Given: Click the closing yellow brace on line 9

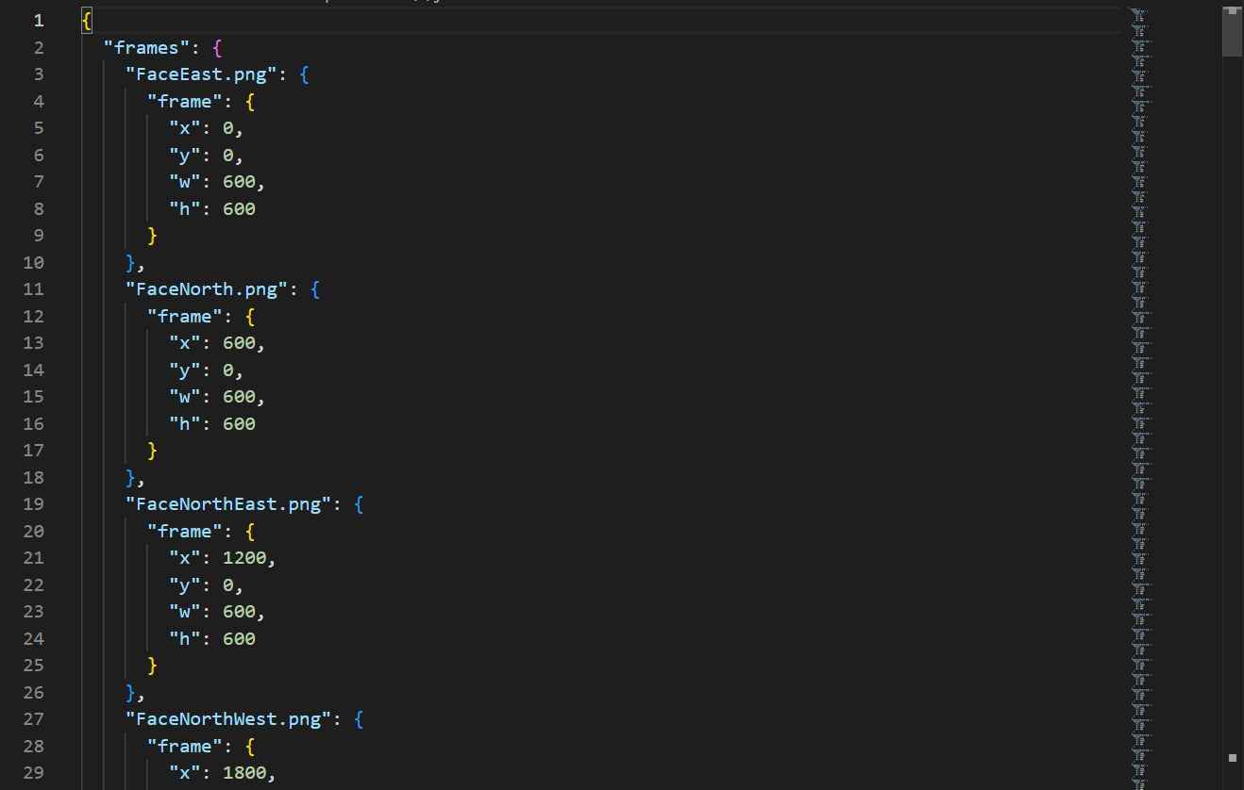Looking at the screenshot, I should (152, 236).
